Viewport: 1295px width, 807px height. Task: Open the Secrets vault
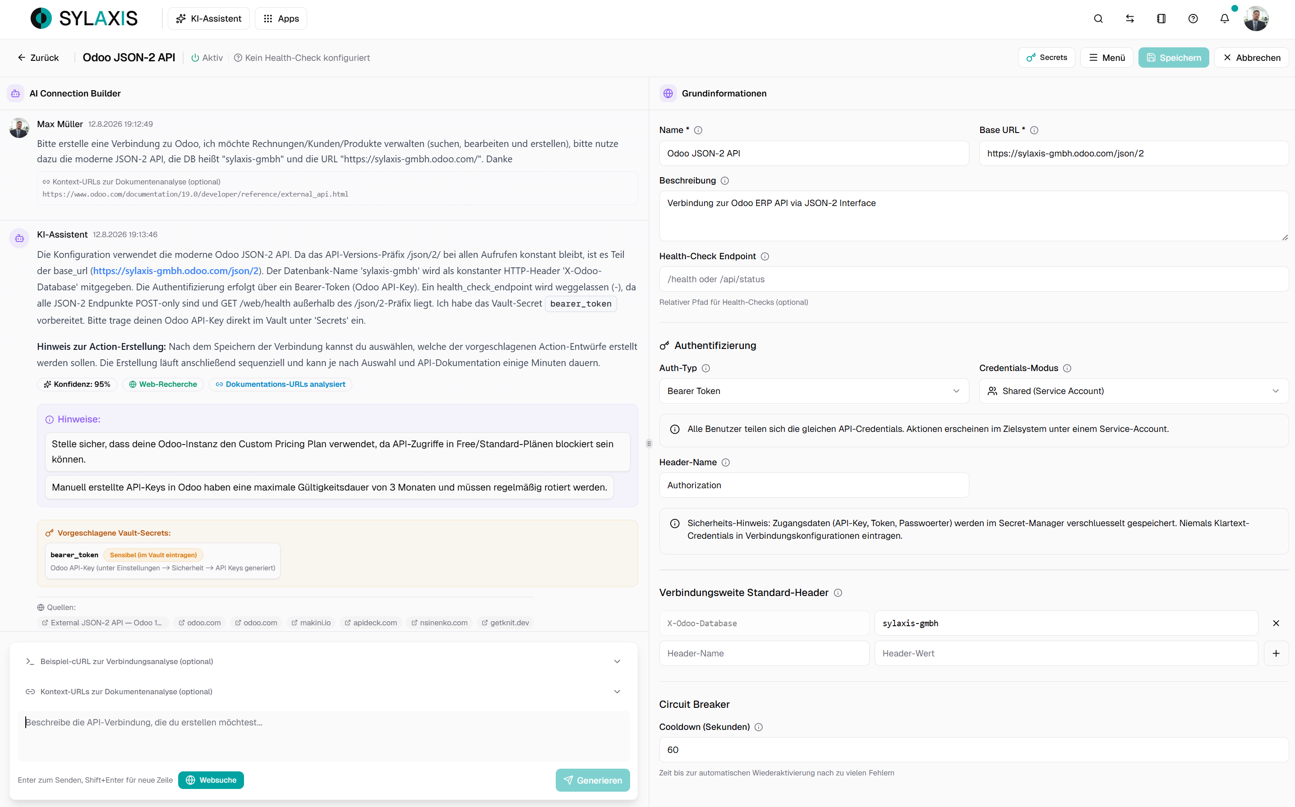(1046, 58)
